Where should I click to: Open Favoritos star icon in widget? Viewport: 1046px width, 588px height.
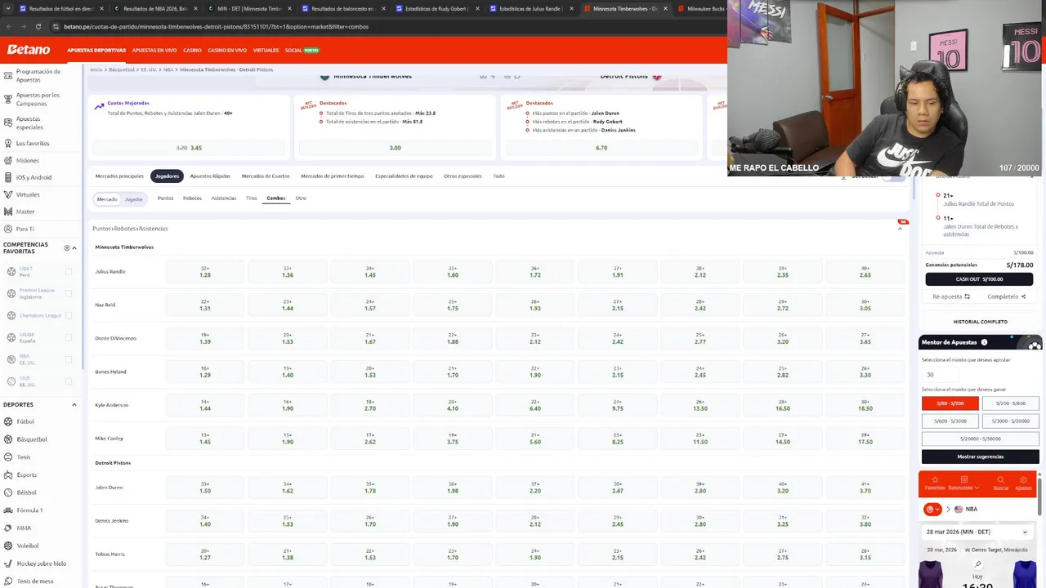point(935,480)
